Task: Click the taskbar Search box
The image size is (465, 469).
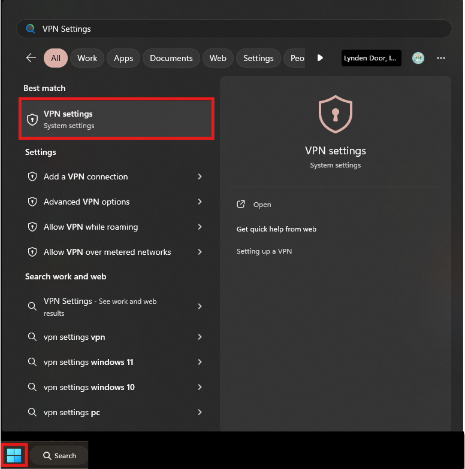Action: pos(59,456)
